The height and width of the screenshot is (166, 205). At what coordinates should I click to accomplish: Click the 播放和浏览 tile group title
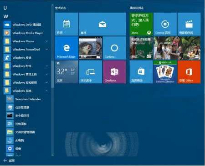tap(137, 8)
